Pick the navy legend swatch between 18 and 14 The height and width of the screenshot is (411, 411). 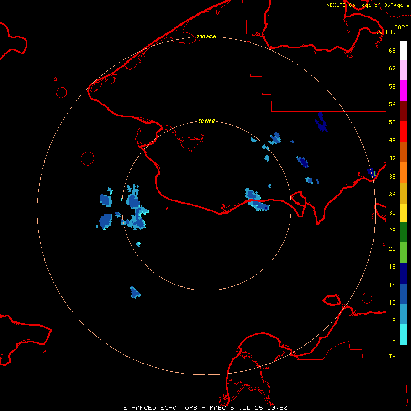(x=403, y=274)
